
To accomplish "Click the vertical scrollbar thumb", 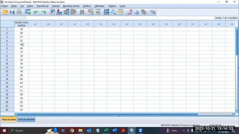I will click(x=236, y=42).
